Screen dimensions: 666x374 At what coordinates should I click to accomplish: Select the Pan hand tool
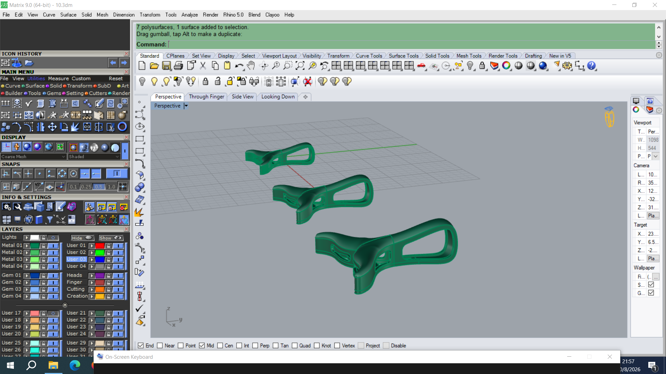tap(251, 66)
